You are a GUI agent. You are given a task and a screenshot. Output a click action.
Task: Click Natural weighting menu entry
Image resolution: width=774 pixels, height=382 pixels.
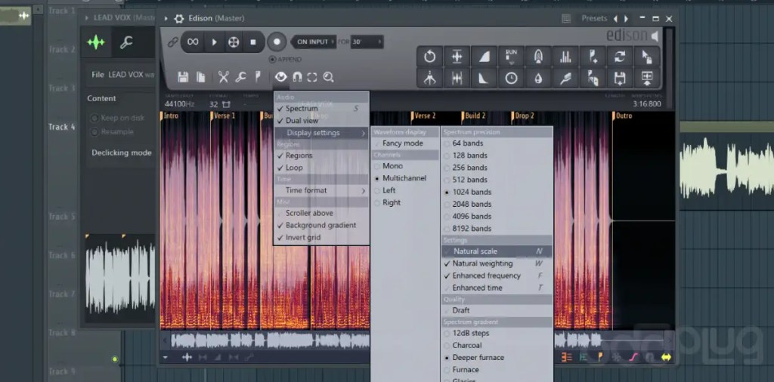pos(497,263)
